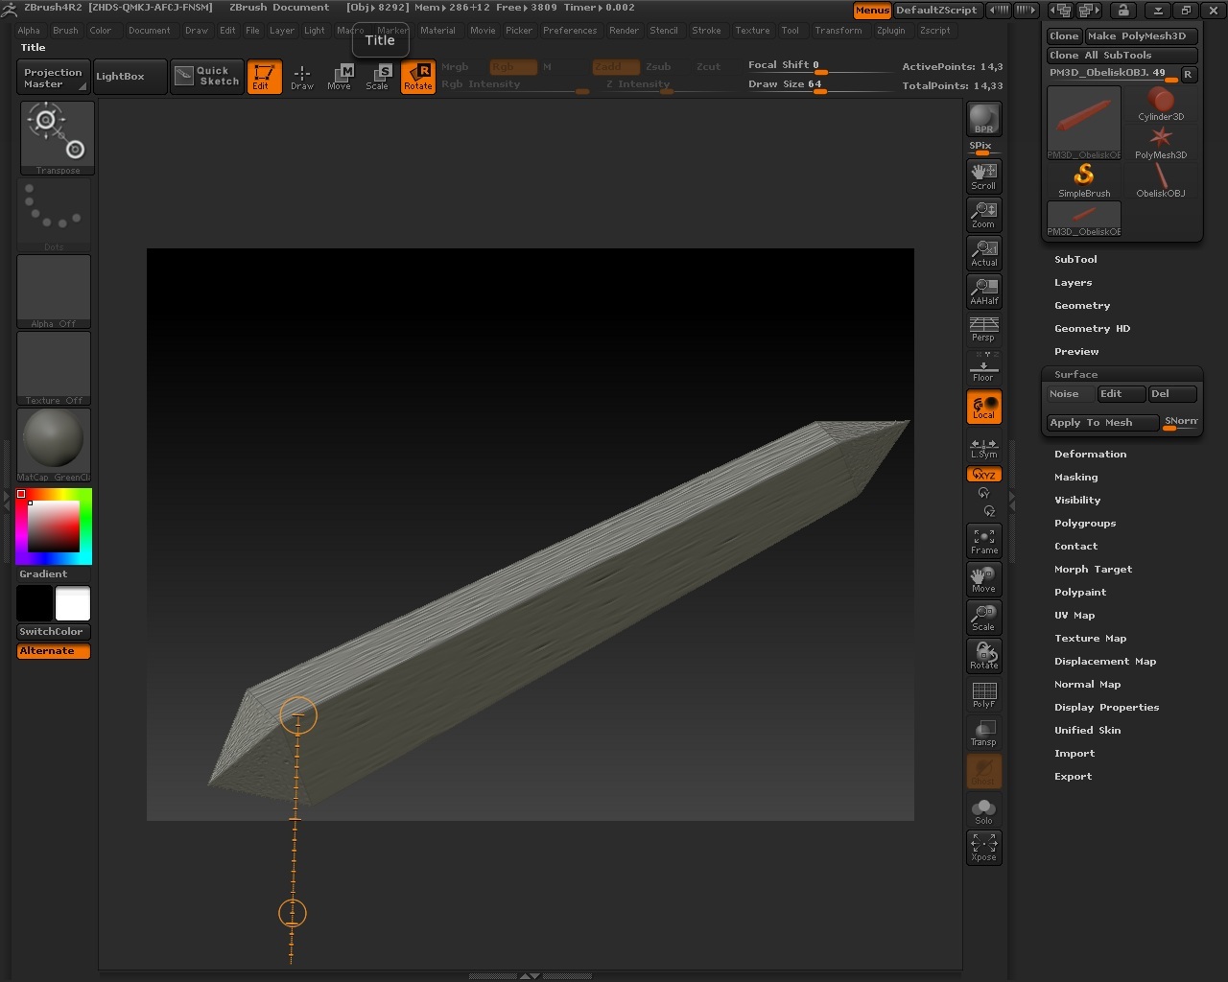Screen dimensions: 1228x982
Task: Click Make PolyMesh3D button
Action: [x=1141, y=36]
